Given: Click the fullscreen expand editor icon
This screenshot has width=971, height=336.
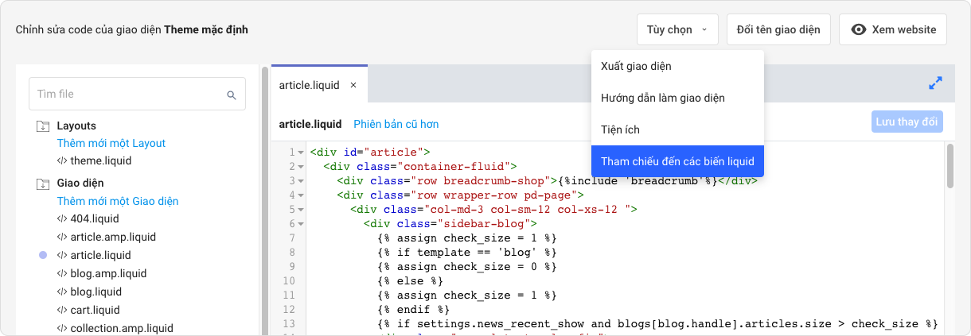Looking at the screenshot, I should pyautogui.click(x=935, y=83).
